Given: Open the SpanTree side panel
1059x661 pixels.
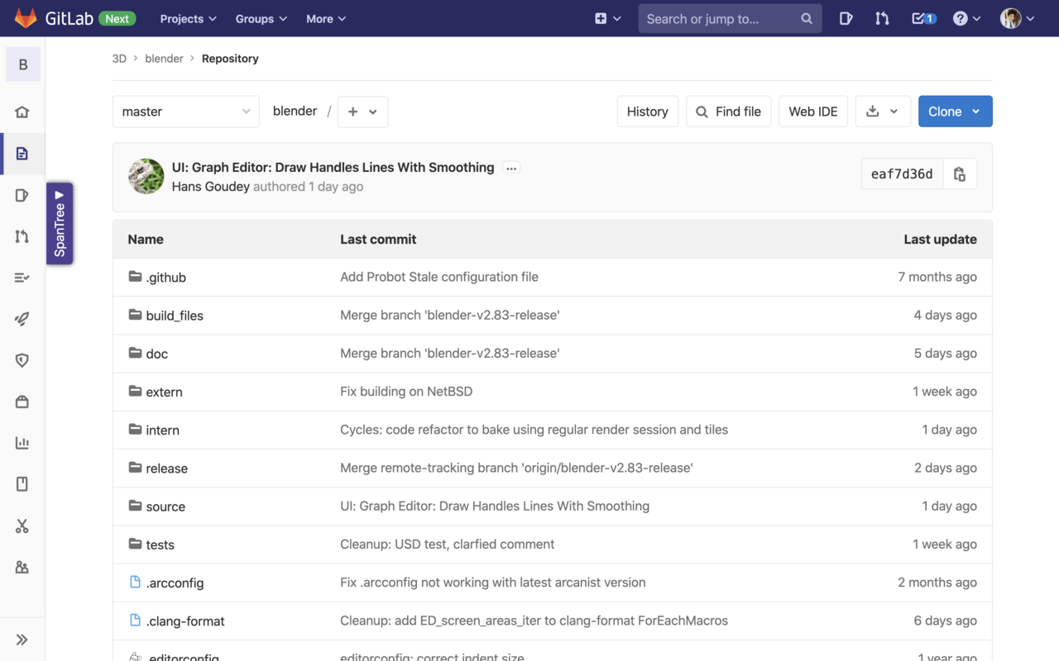Looking at the screenshot, I should 60,223.
